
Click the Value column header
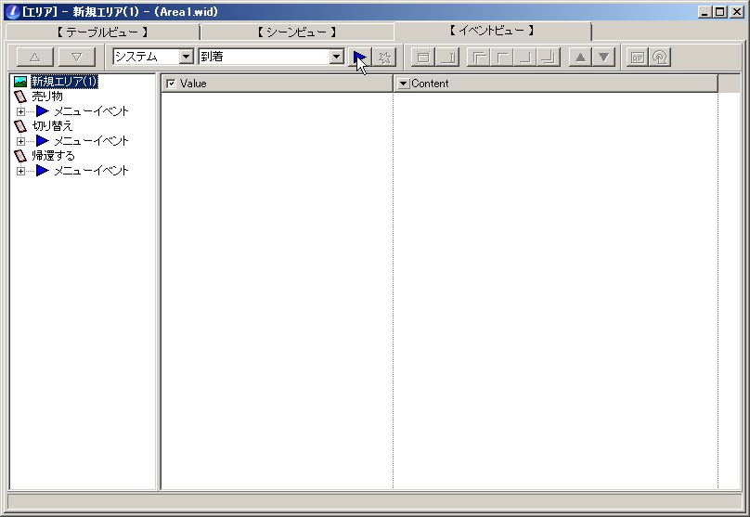(x=277, y=84)
